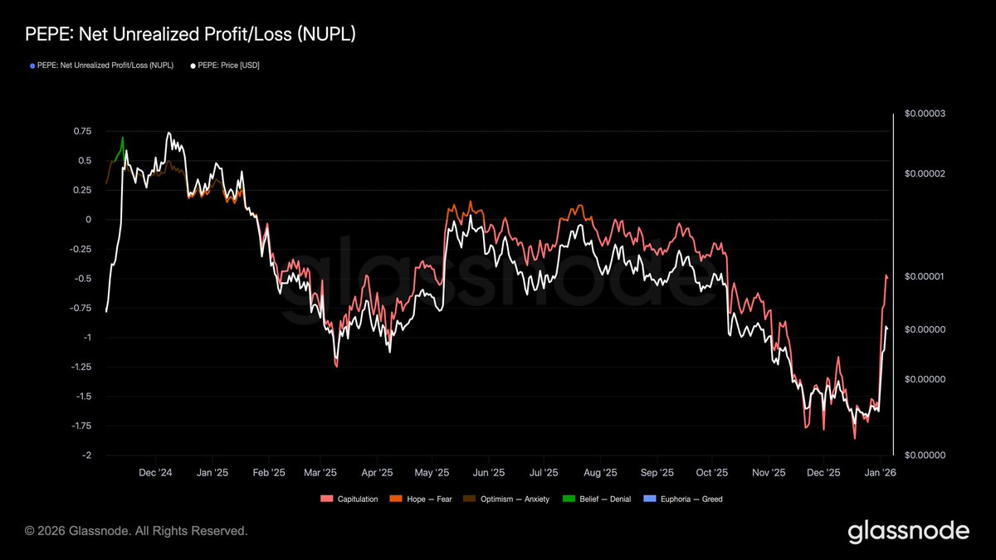
Task: Click the 0.75 left axis label
Action: (82, 131)
